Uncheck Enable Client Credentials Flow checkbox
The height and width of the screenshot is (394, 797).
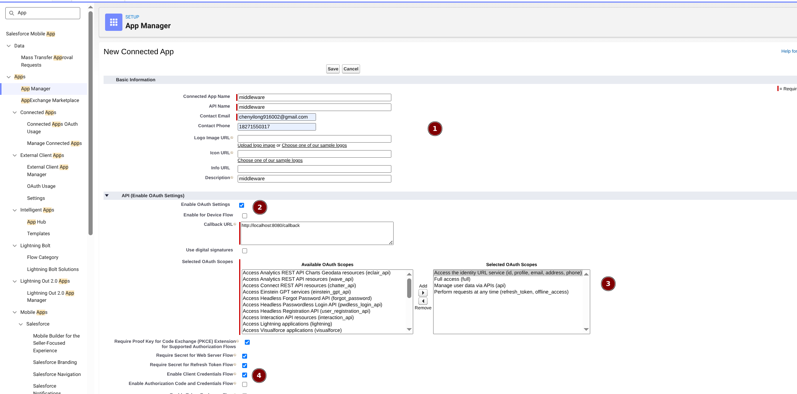click(244, 375)
